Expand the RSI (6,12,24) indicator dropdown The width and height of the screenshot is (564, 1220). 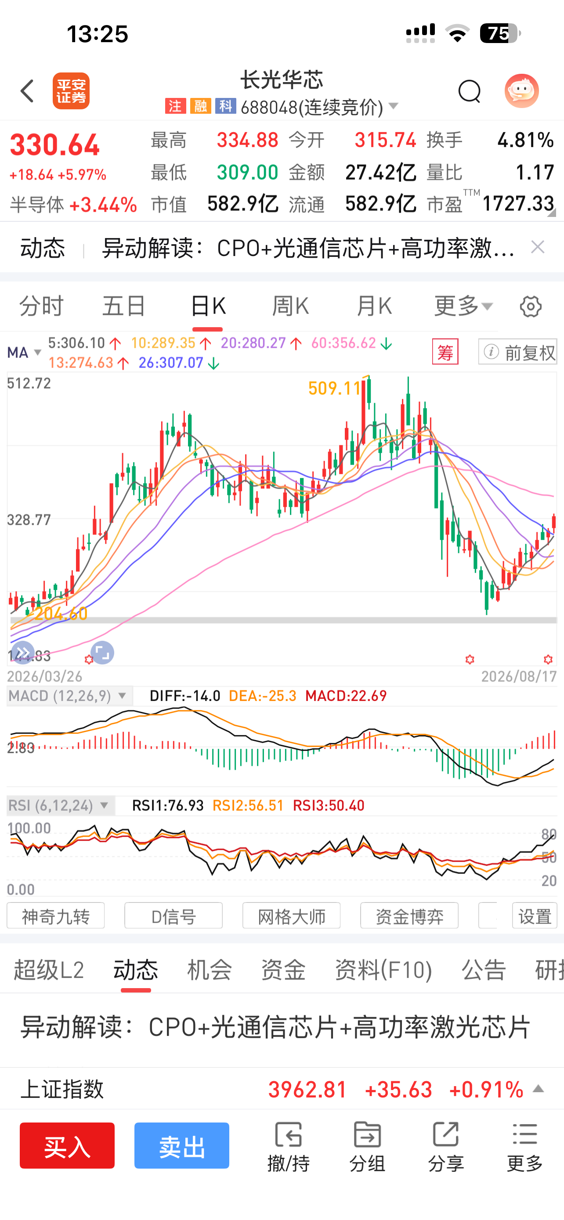(61, 805)
